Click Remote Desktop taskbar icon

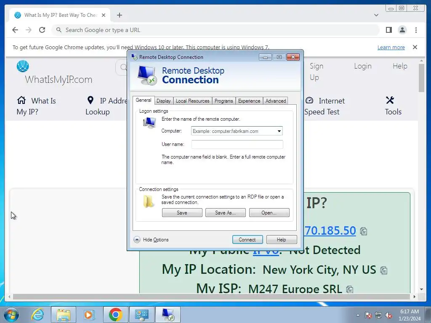(x=168, y=315)
